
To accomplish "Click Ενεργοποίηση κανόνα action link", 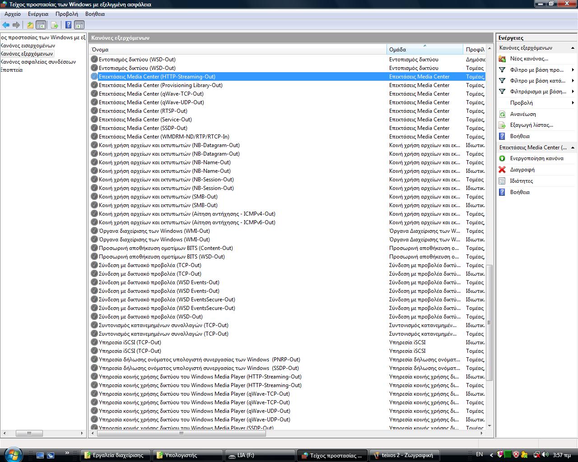I will click(x=536, y=158).
